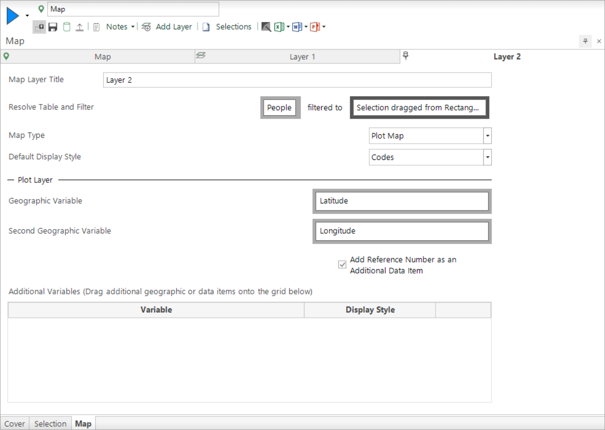Click the Export to Word icon
This screenshot has width=605, height=430.
click(297, 27)
